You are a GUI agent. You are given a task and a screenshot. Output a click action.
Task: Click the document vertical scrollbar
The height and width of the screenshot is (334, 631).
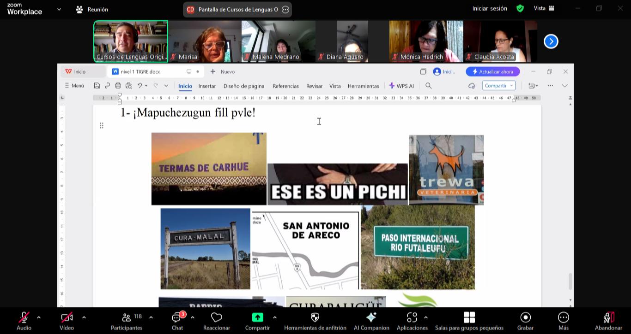(x=570, y=281)
